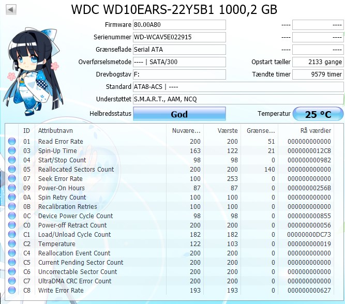The width and height of the screenshot is (345, 304).
Task: Click the 25 °C temperature button
Action: [x=318, y=114]
